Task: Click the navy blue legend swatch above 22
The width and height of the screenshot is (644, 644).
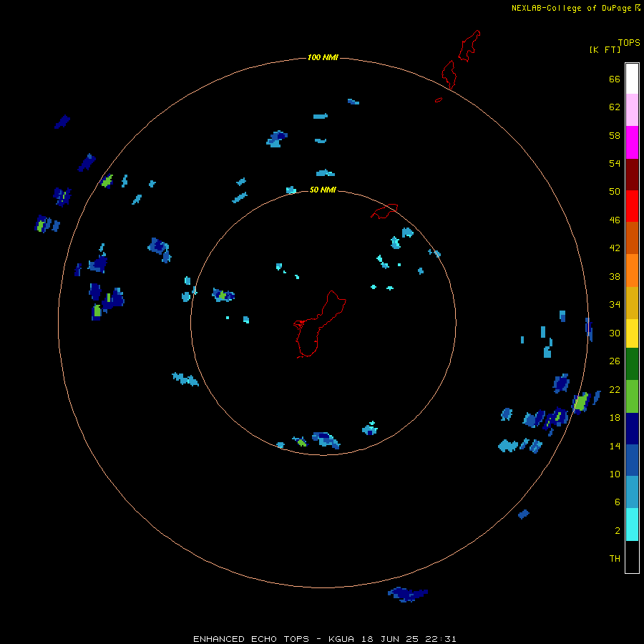Action: [632, 429]
